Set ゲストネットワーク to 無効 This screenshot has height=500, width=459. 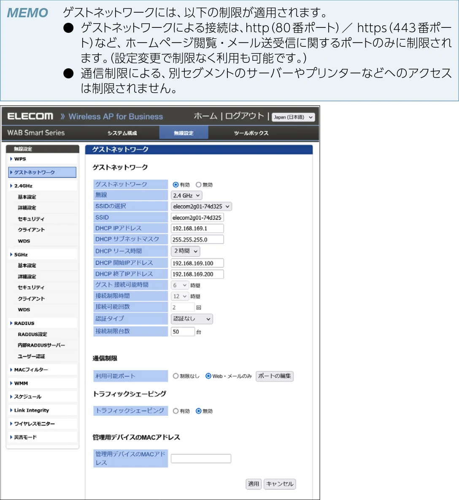[199, 185]
